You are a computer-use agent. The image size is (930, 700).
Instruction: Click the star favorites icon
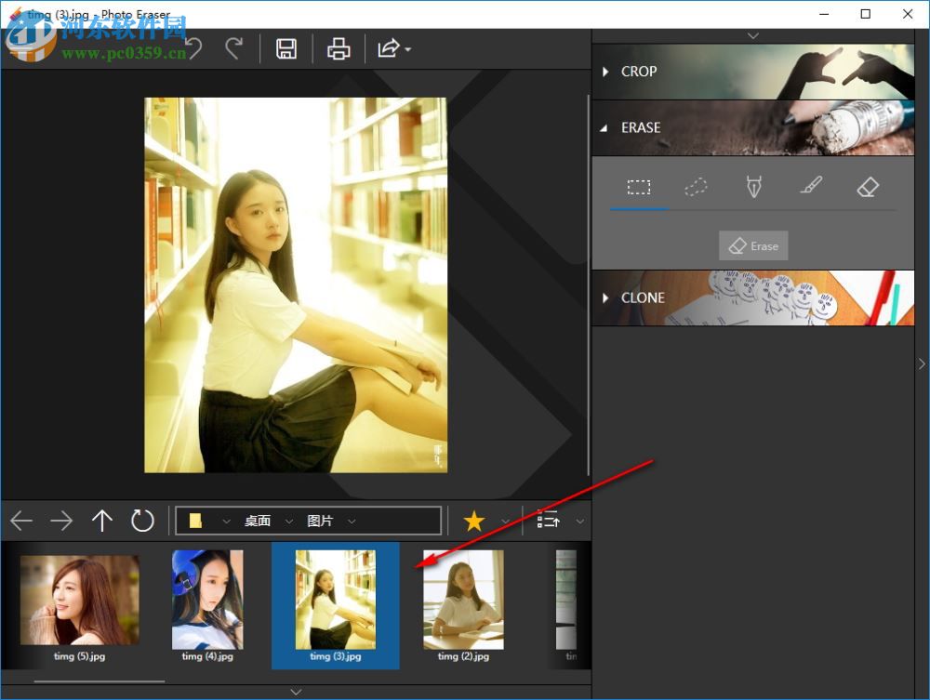[475, 521]
